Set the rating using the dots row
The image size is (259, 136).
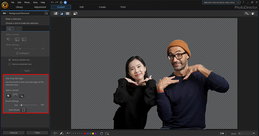78,133
